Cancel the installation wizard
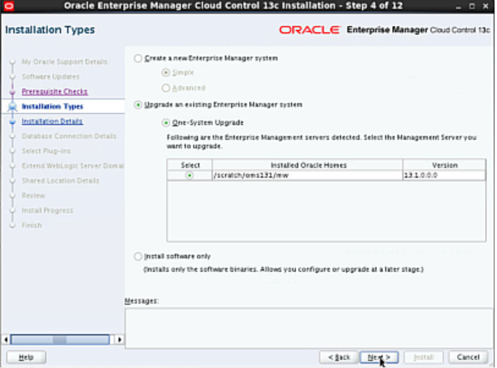This screenshot has width=497, height=368. 468,357
